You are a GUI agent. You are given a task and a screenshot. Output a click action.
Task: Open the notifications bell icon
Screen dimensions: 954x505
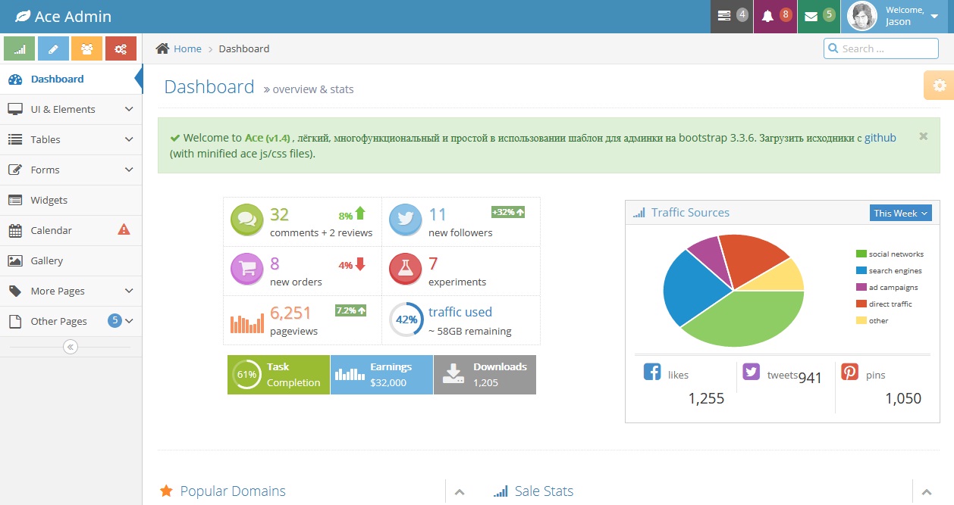point(775,16)
